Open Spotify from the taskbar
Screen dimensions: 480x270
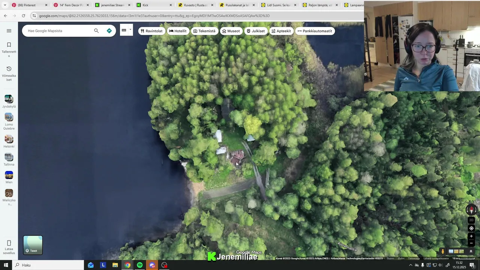139,265
